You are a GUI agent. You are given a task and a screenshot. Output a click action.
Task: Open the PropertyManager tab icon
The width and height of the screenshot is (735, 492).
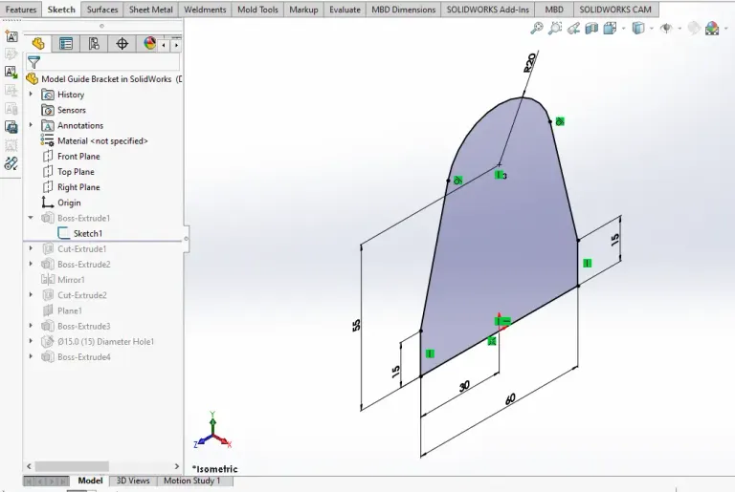(66, 44)
